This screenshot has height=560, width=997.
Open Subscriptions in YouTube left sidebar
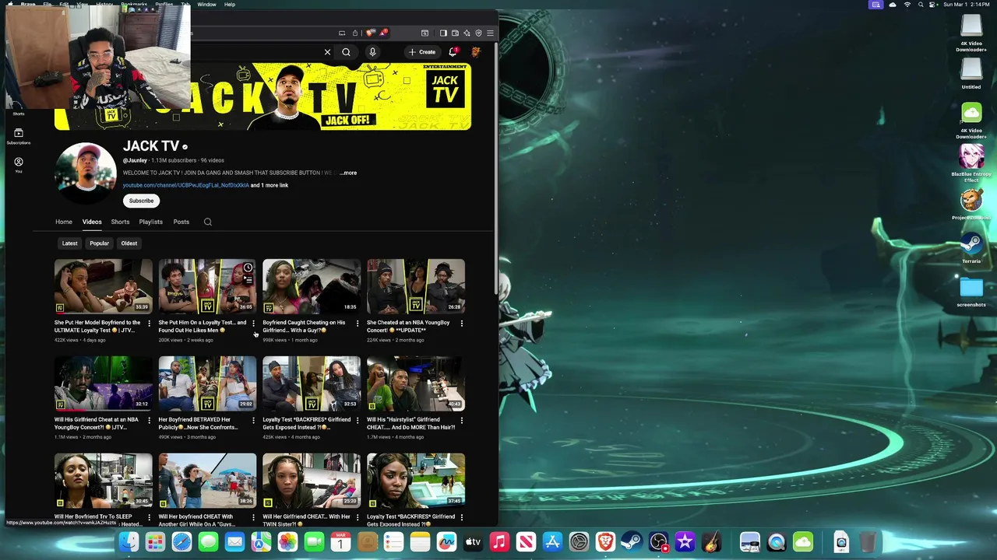pos(19,136)
